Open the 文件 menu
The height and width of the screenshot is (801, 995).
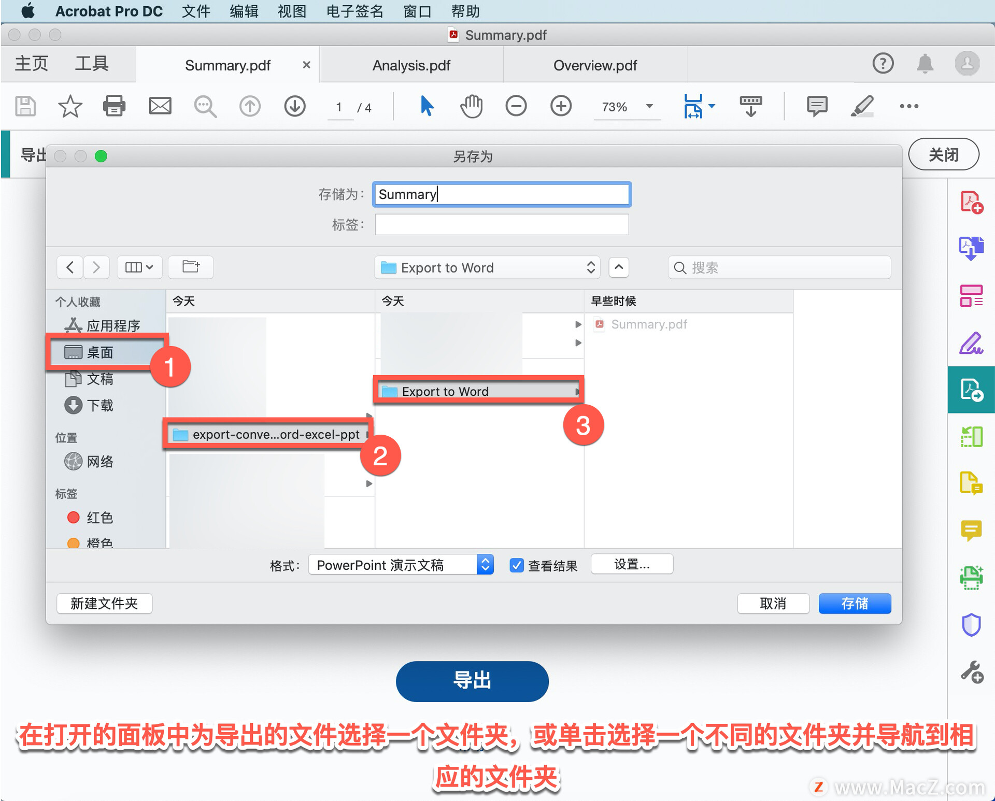196,11
